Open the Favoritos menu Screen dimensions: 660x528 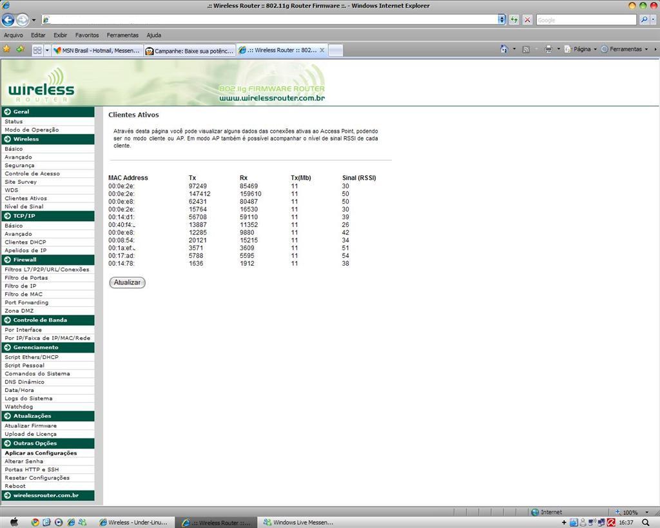[x=87, y=35]
